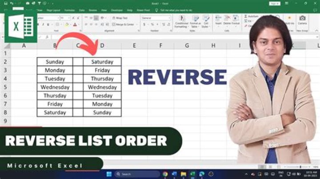The width and height of the screenshot is (320, 179).
Task: Click Sign in button
Action: click(275, 4)
